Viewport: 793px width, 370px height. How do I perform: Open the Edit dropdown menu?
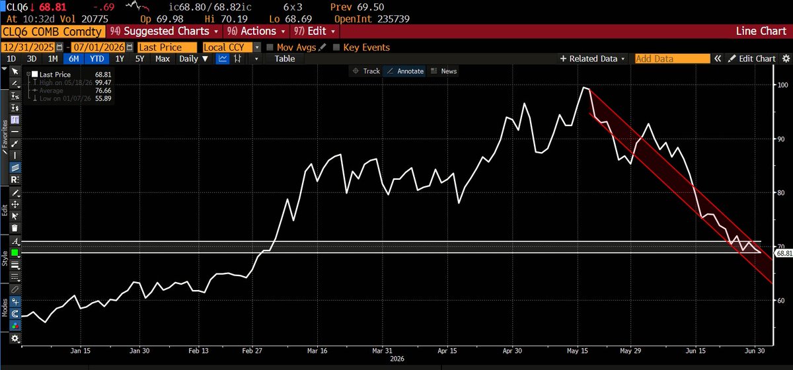315,31
